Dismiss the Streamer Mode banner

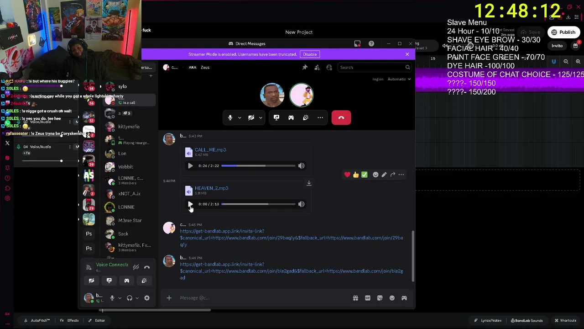(x=407, y=54)
